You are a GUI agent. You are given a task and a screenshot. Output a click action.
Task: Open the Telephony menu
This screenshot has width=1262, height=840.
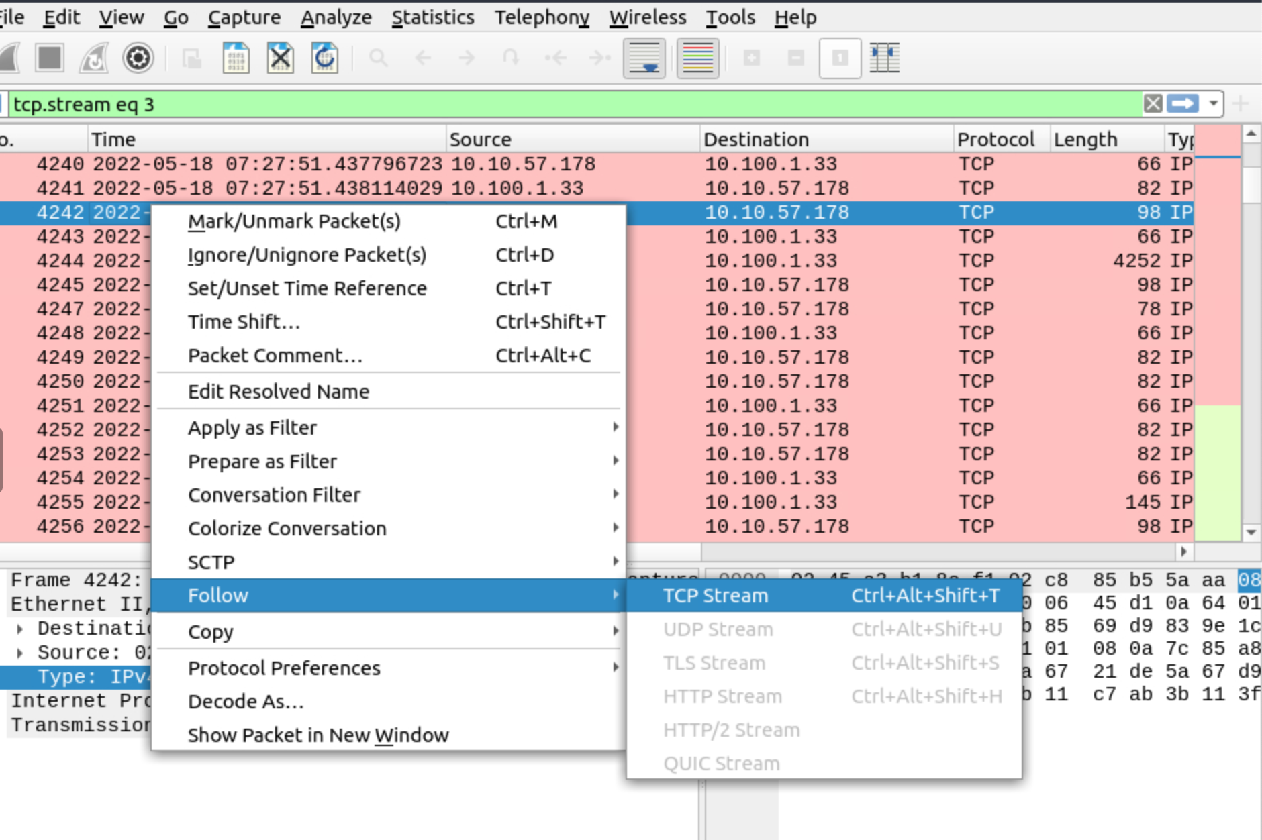pos(542,17)
